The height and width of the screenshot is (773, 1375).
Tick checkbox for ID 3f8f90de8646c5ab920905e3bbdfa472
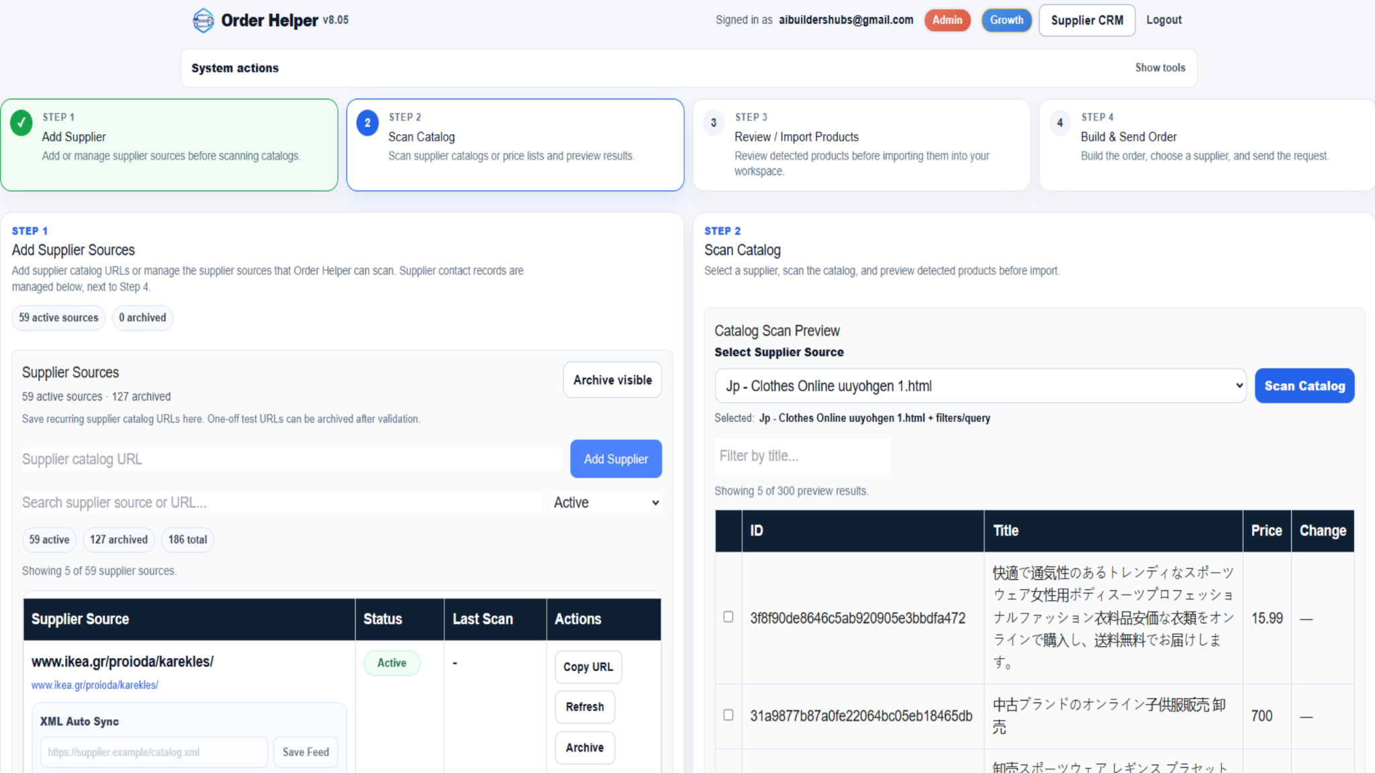(728, 617)
